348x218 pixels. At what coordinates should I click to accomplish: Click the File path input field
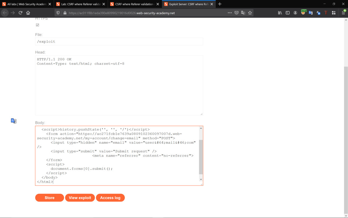coord(119,42)
